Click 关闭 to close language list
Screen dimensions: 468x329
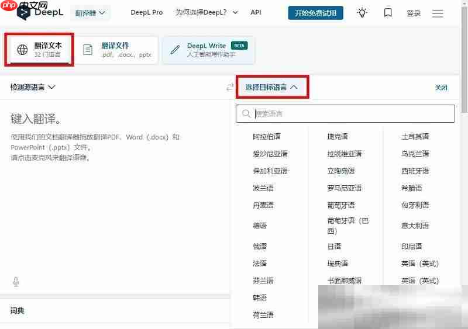coord(441,88)
